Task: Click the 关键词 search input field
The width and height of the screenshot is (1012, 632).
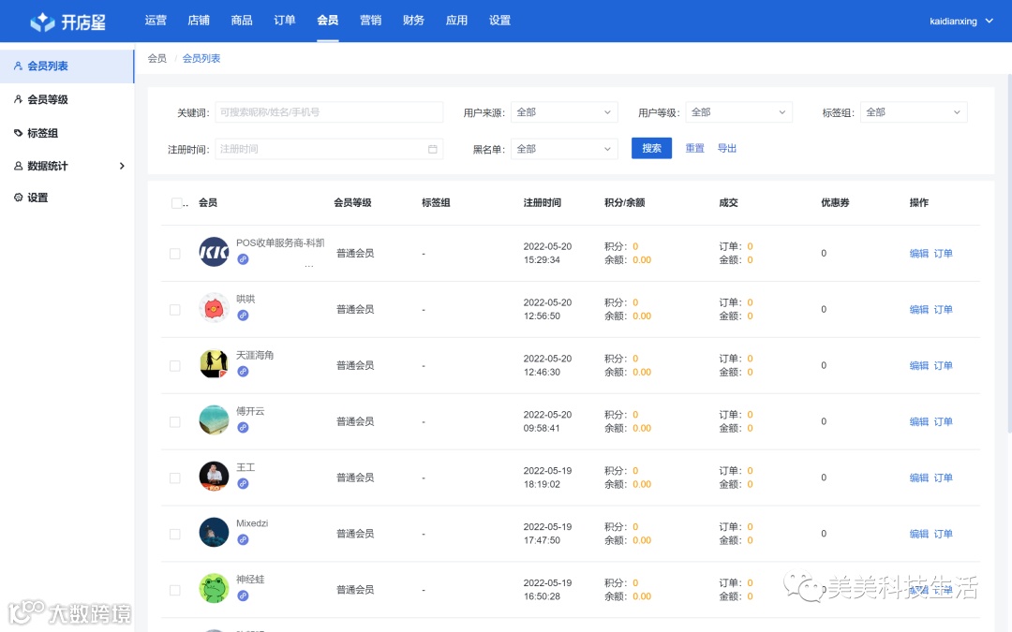Action: pos(329,112)
